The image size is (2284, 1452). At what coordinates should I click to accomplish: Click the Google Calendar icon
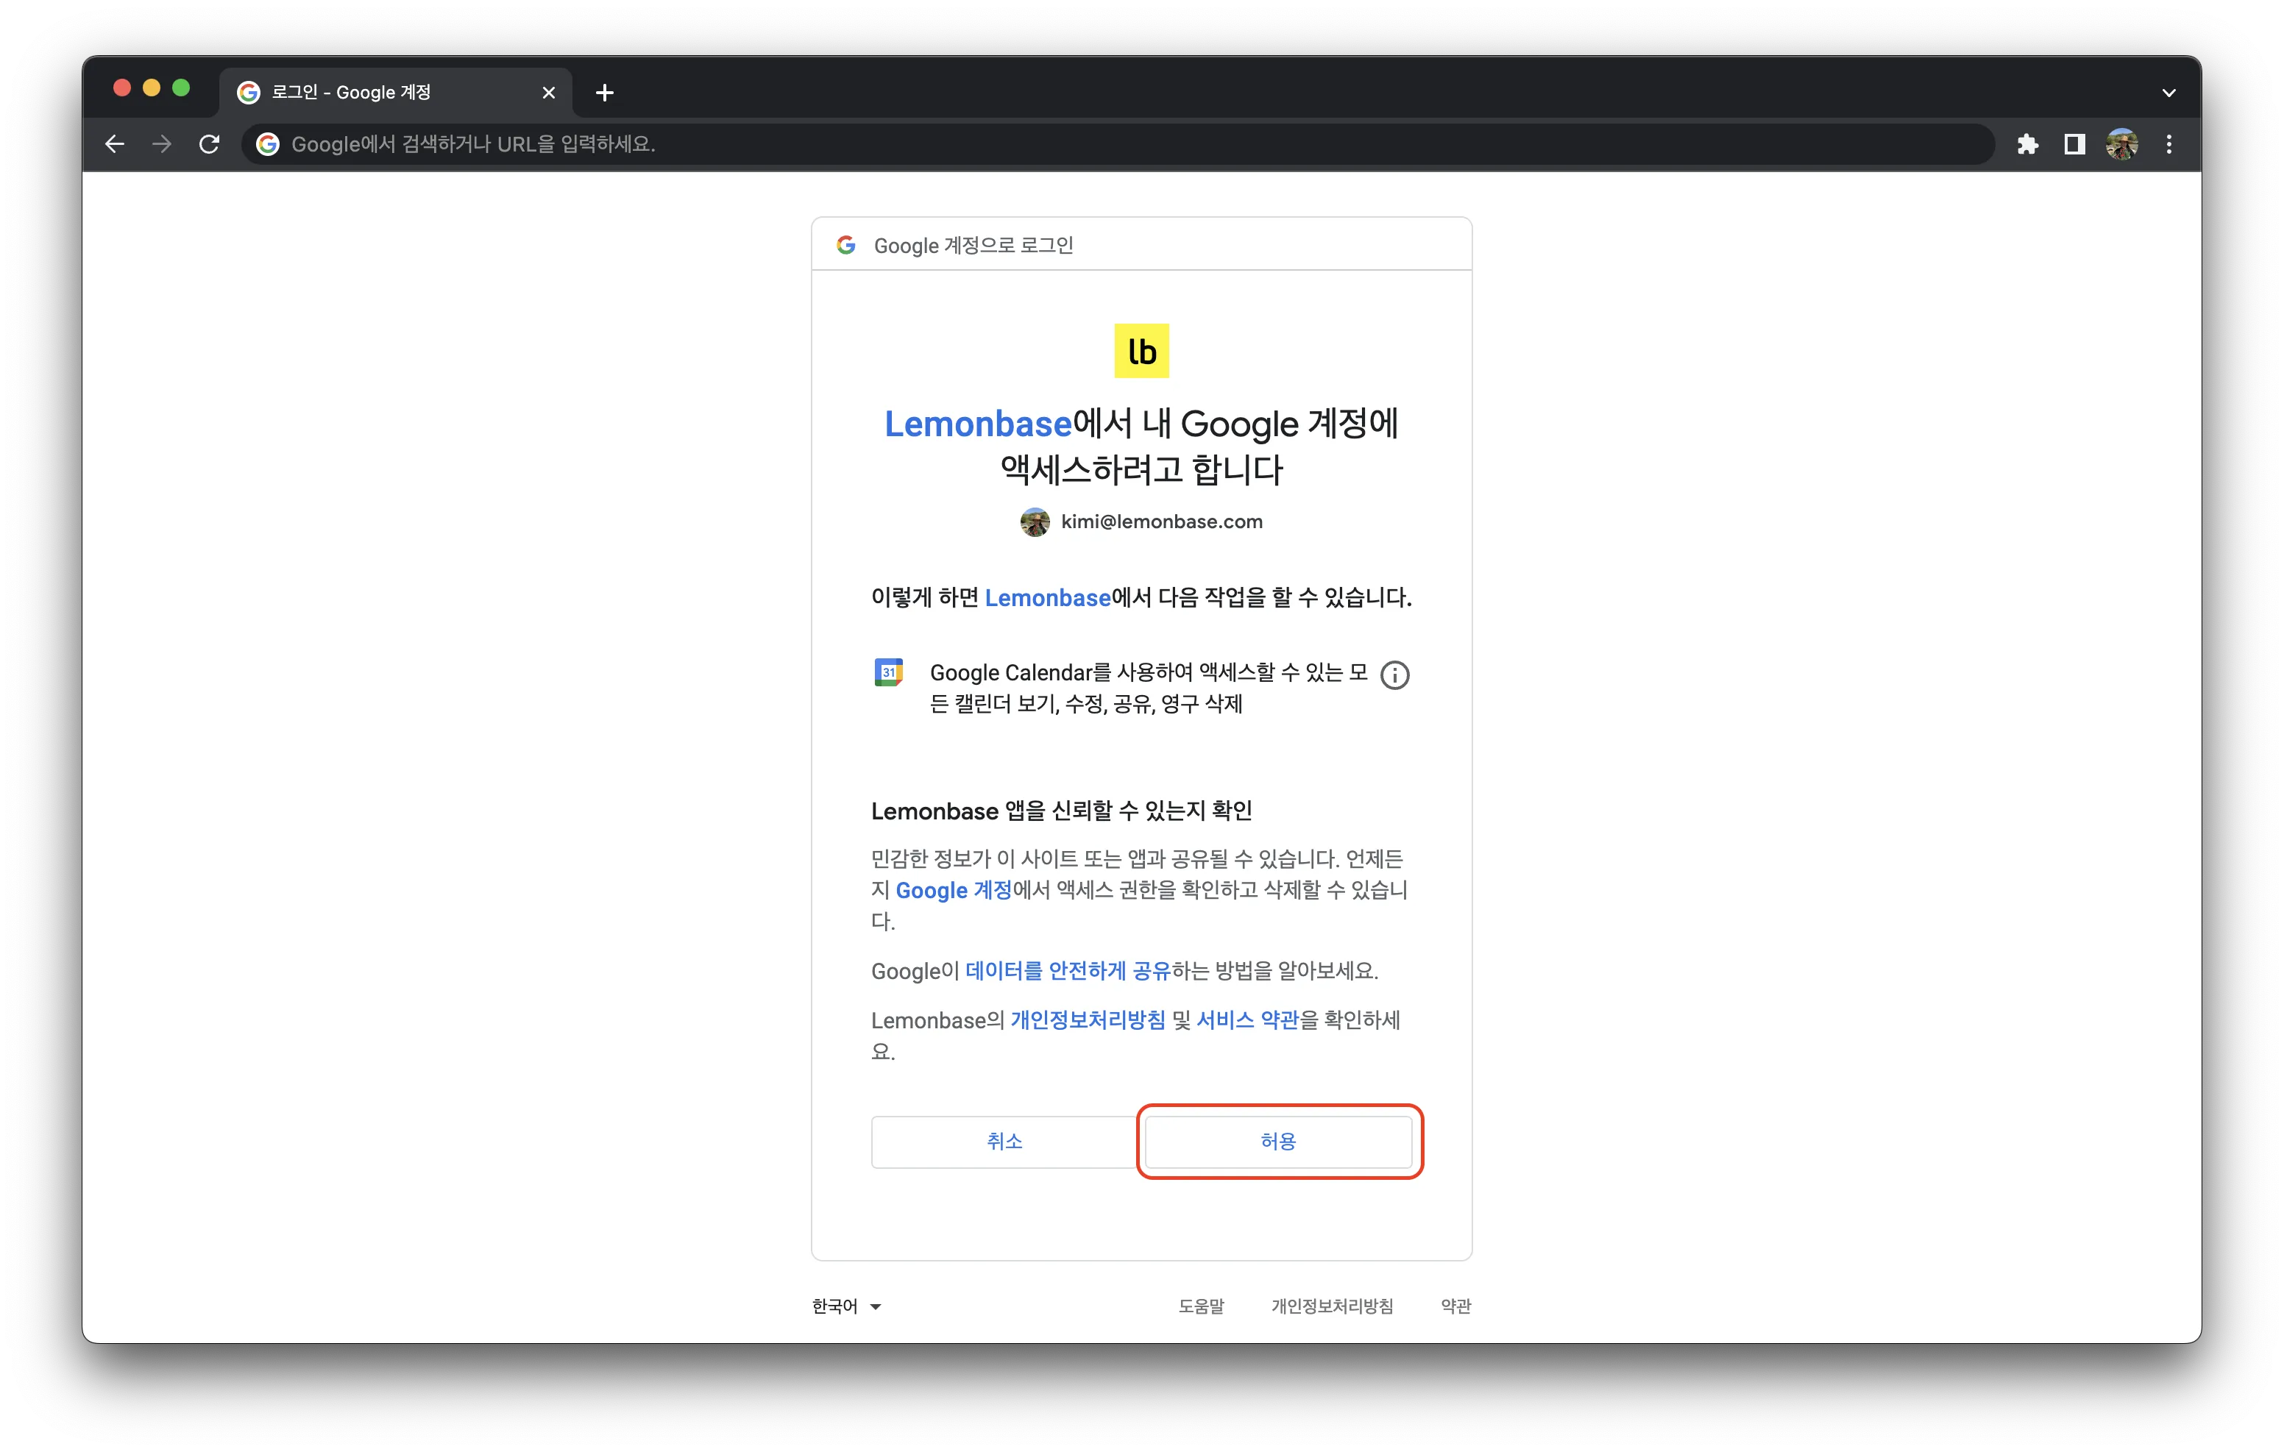tap(889, 672)
